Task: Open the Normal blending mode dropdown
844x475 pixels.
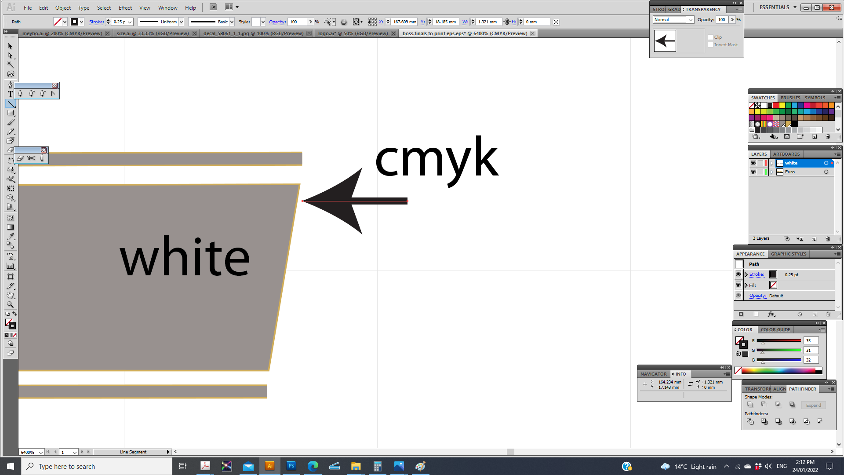Action: point(673,20)
